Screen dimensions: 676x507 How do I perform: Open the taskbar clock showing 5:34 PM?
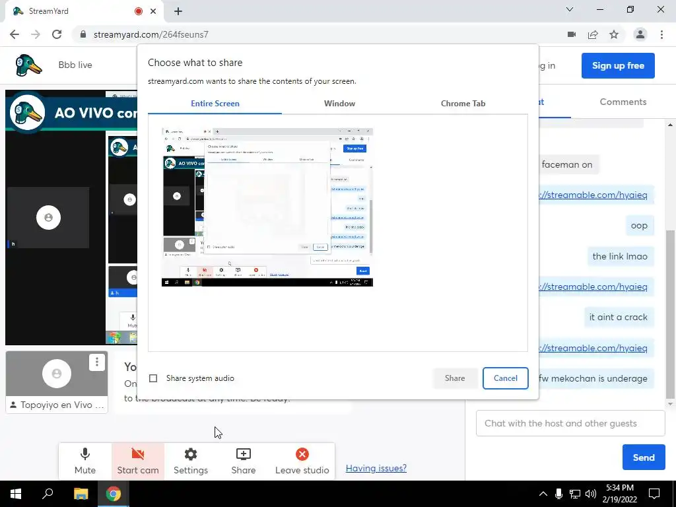click(620, 494)
